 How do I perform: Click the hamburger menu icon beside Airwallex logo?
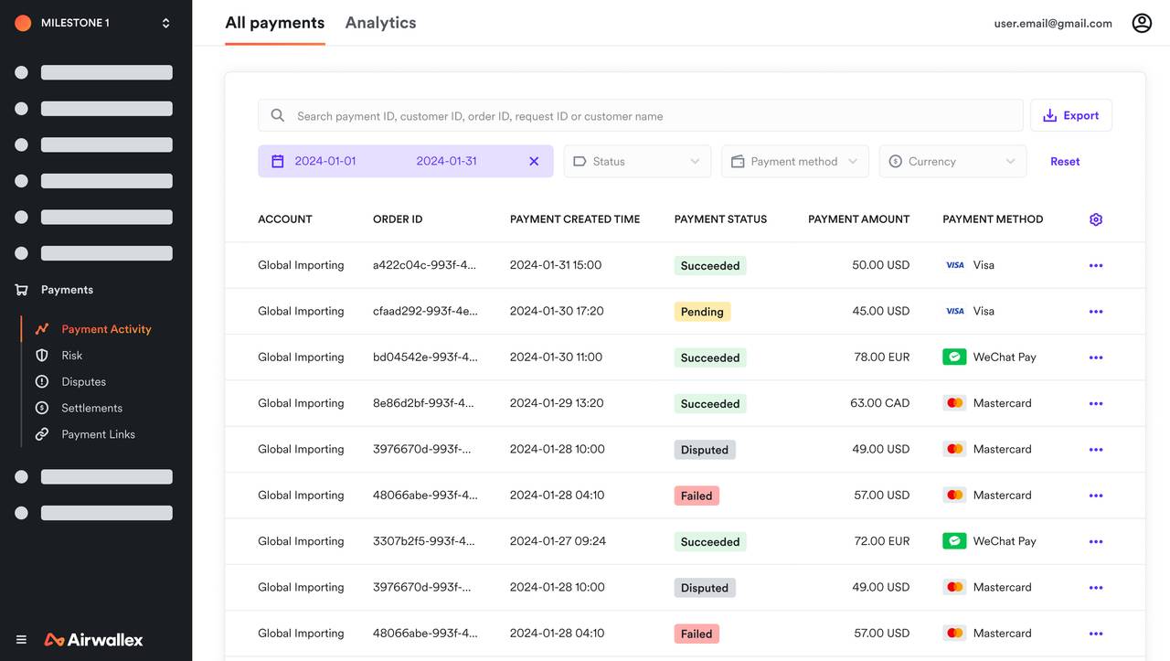21,640
